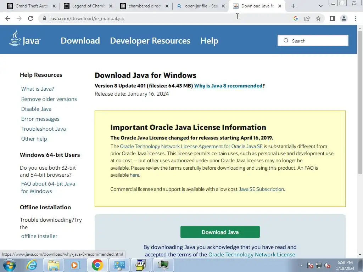Close the Download Java tab
Screen dimensions: 363x272
(x=280, y=6)
